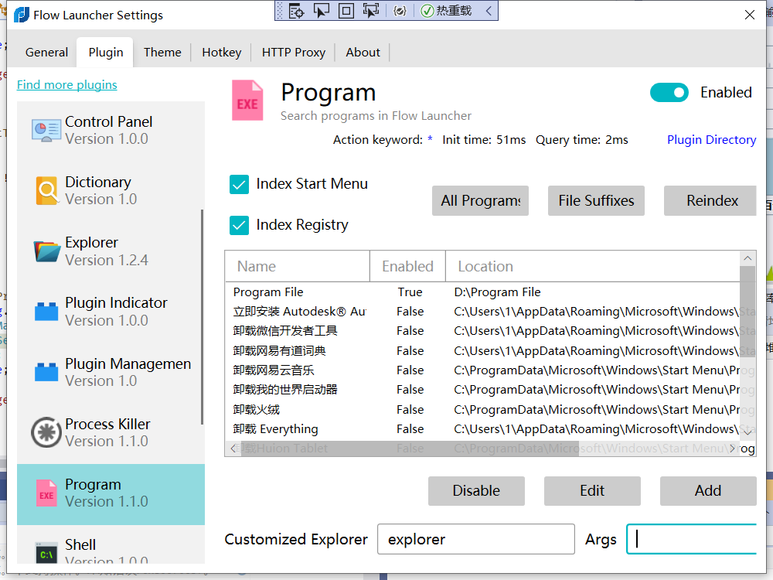Click All Programs button
The image size is (773, 580).
480,201
